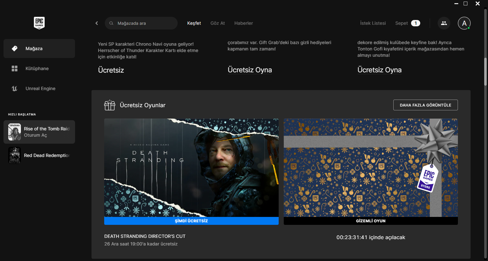Click Ücretsiz Oyna under the Gift Grab text
This screenshot has width=488, height=261.
[250, 70]
